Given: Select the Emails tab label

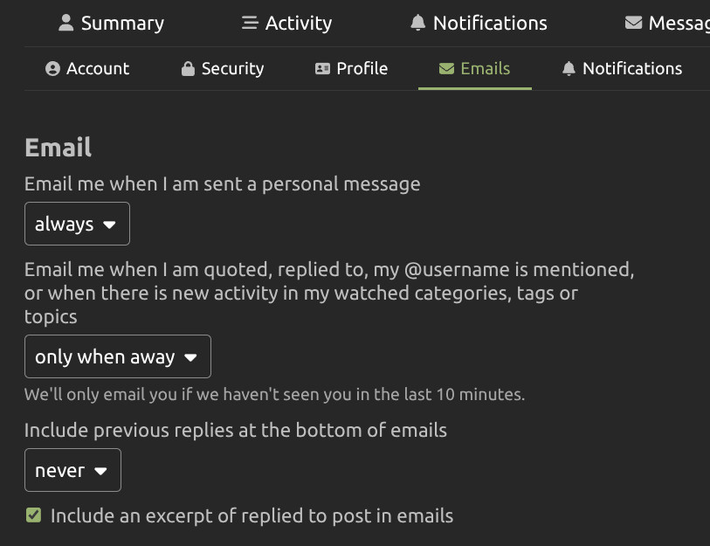Looking at the screenshot, I should (x=486, y=69).
